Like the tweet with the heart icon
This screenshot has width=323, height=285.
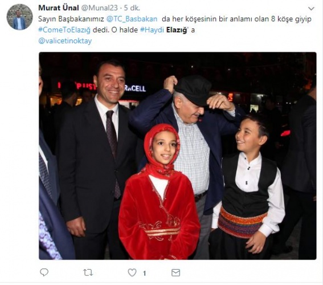[x=132, y=272]
